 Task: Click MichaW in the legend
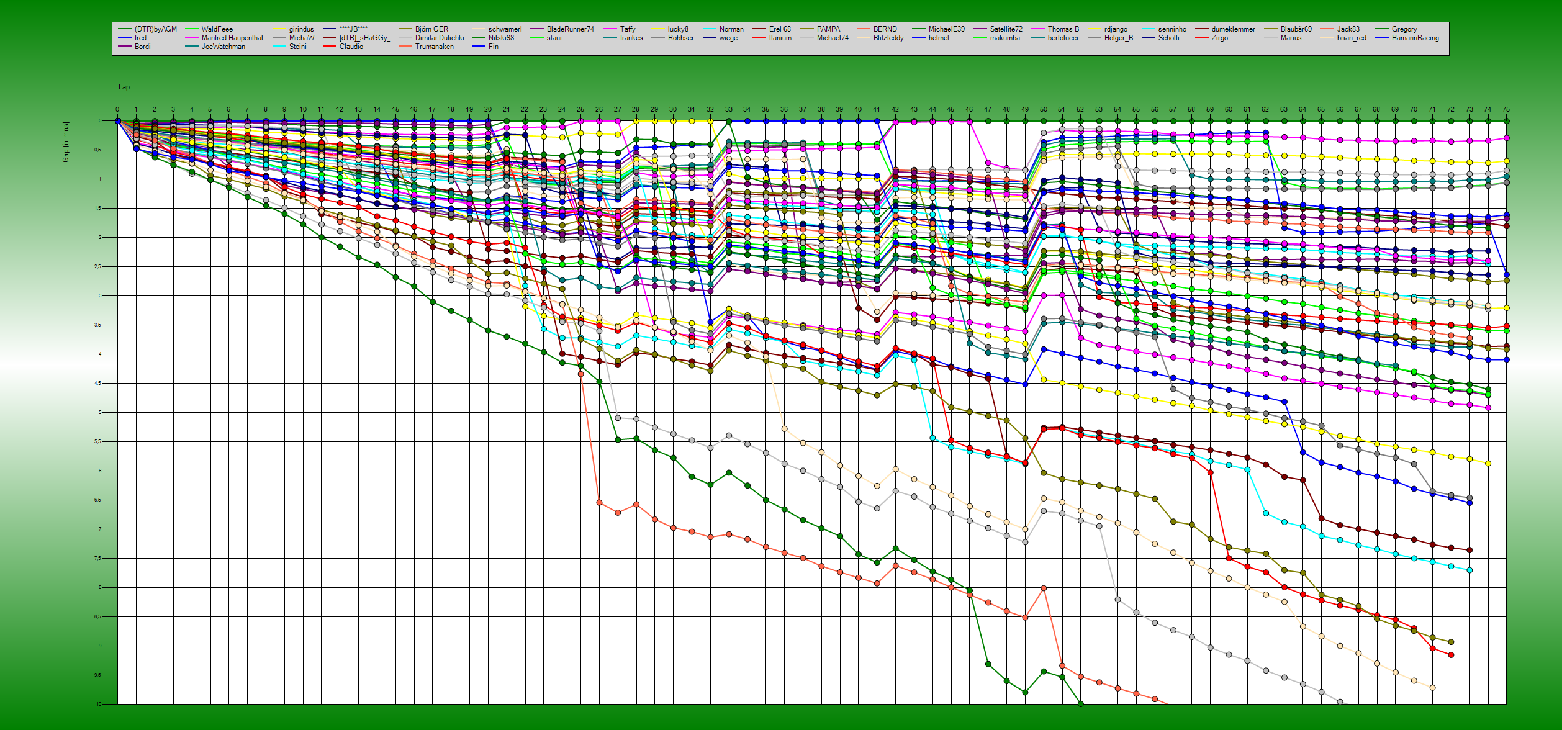(301, 38)
